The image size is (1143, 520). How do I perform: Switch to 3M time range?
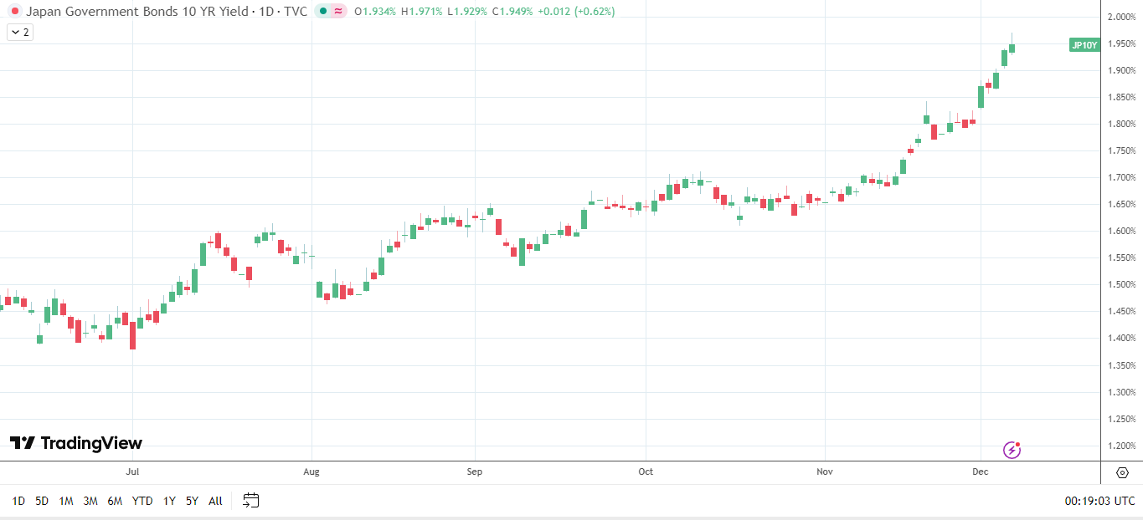point(90,501)
